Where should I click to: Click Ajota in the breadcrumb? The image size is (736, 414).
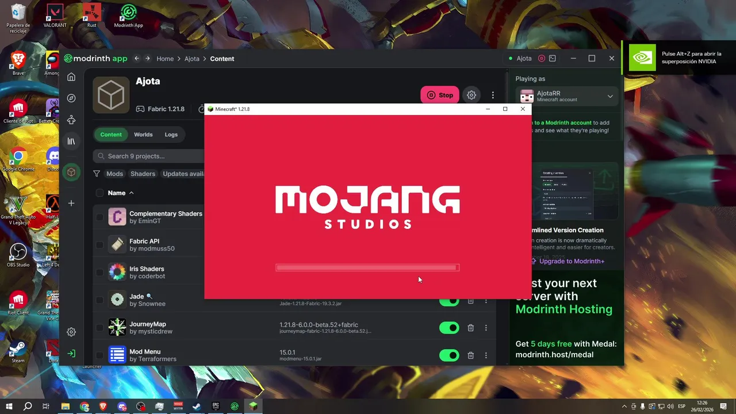192,59
